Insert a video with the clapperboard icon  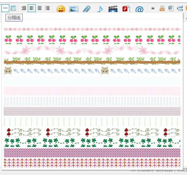click(113, 9)
